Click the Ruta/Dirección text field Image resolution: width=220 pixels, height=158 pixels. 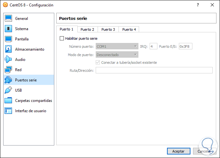click(154, 70)
